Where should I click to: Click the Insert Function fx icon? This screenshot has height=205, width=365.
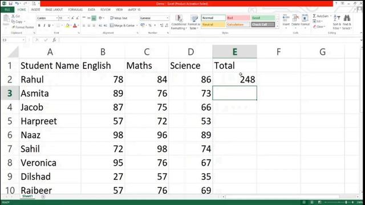54,40
